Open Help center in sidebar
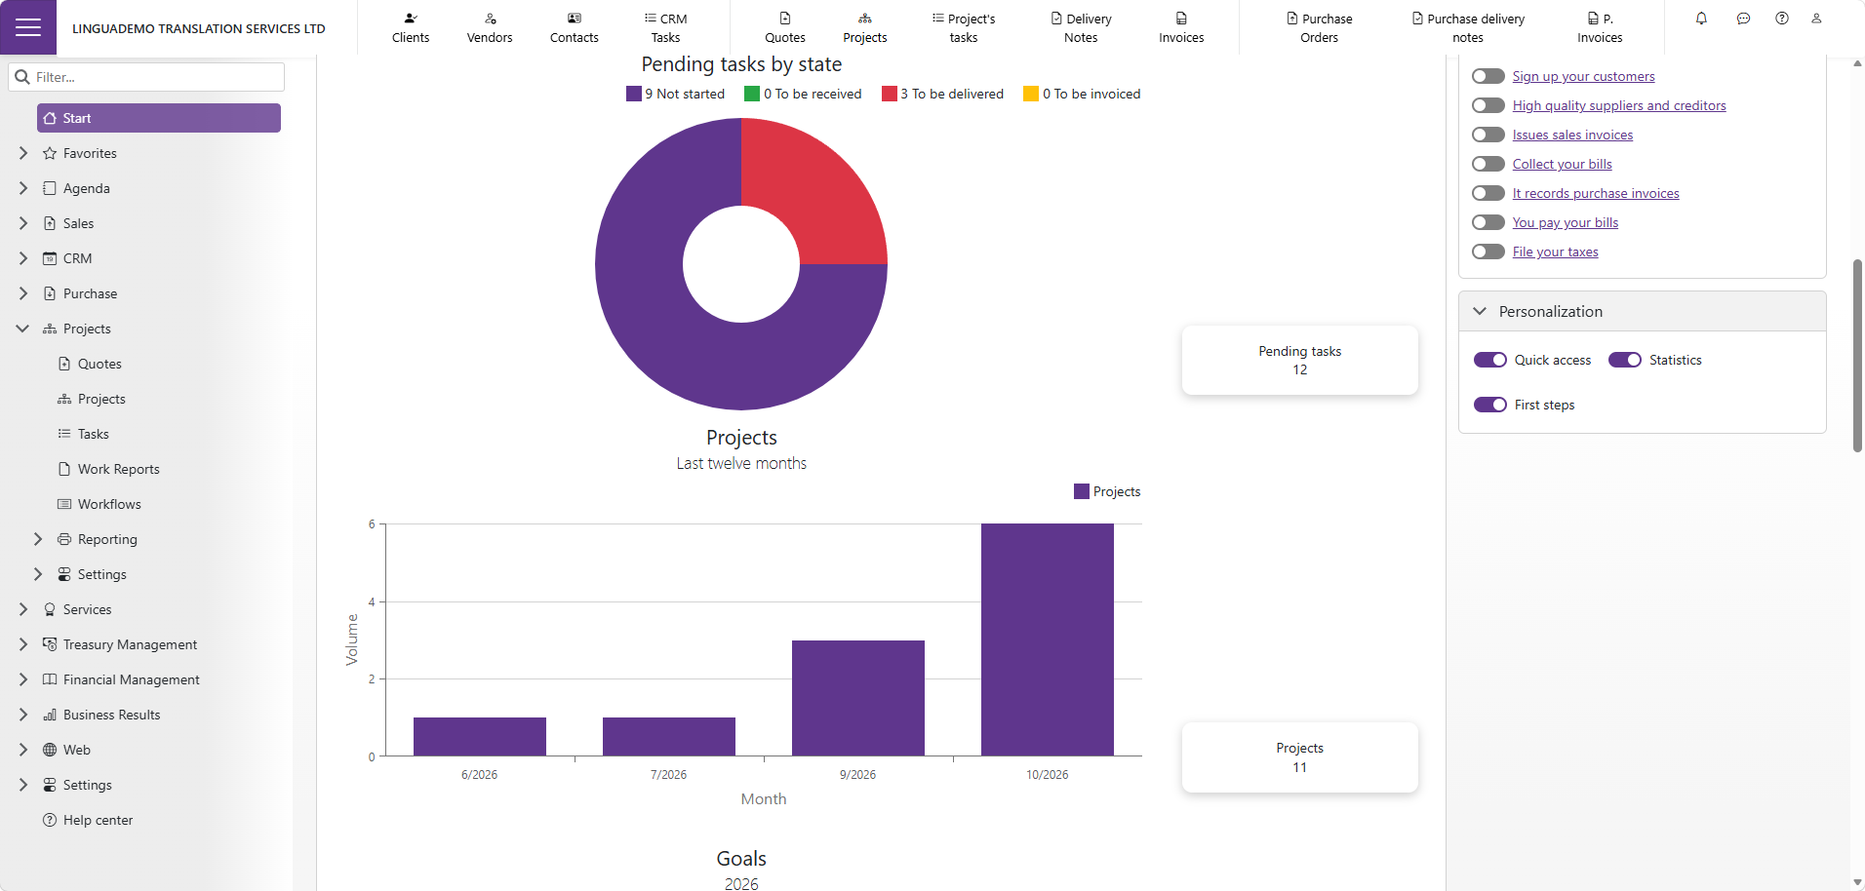Image resolution: width=1865 pixels, height=891 pixels. (98, 820)
